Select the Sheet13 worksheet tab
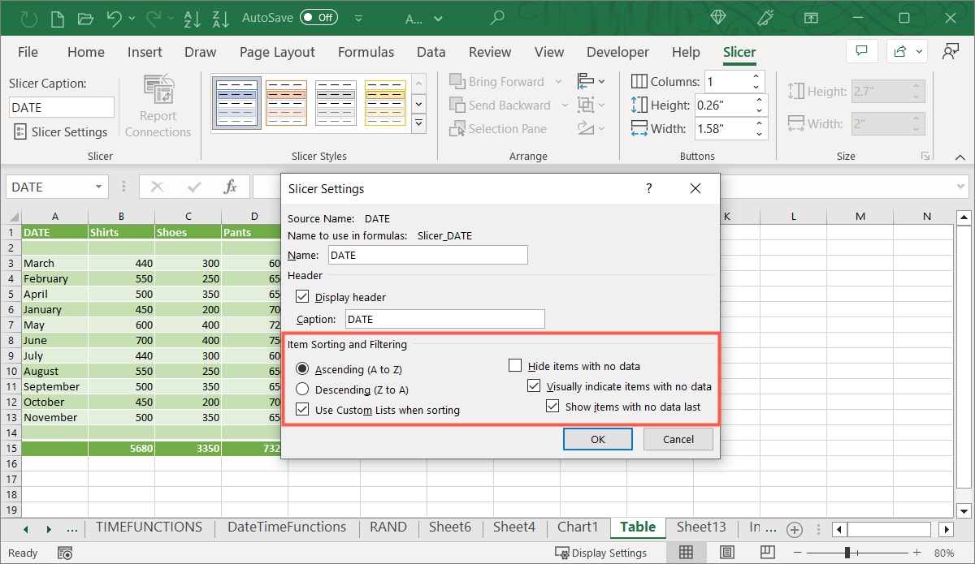Viewport: 975px width, 564px height. click(x=701, y=527)
